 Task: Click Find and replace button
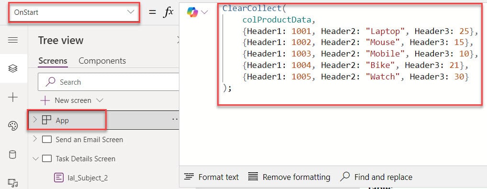coord(376,177)
